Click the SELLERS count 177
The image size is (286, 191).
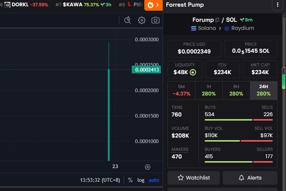click(x=269, y=156)
